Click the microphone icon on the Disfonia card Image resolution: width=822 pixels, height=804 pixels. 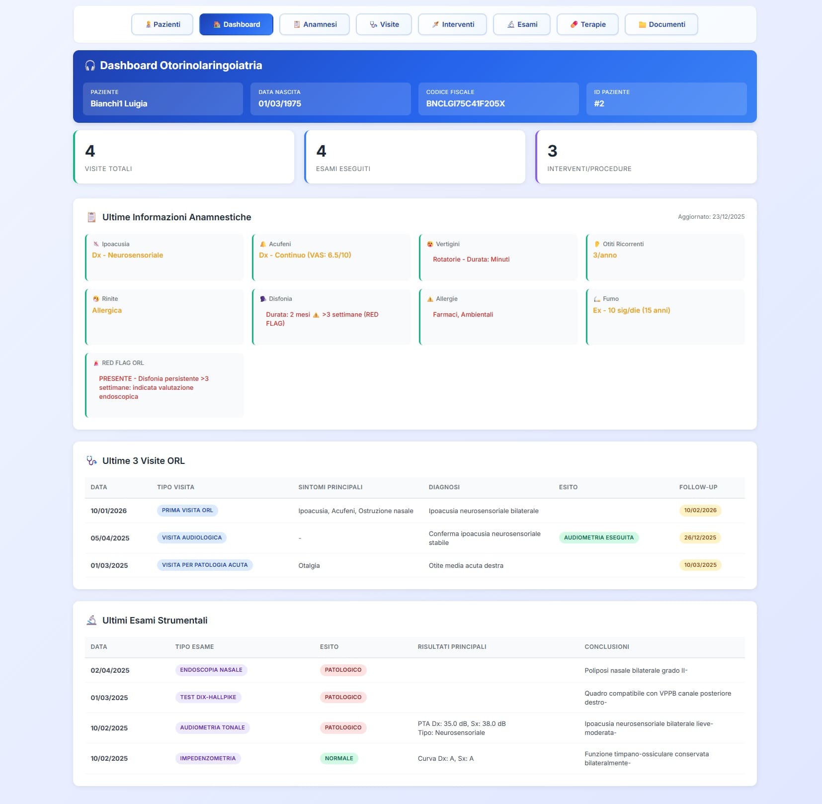point(262,298)
